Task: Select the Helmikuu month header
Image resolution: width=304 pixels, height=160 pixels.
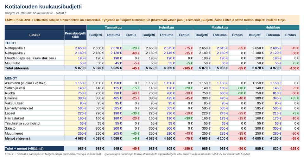Action: [x=166, y=27]
